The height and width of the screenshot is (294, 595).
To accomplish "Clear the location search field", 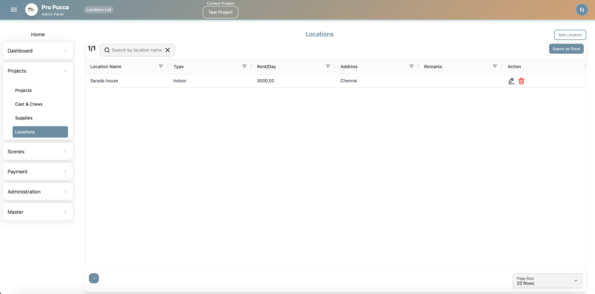I will [x=168, y=50].
